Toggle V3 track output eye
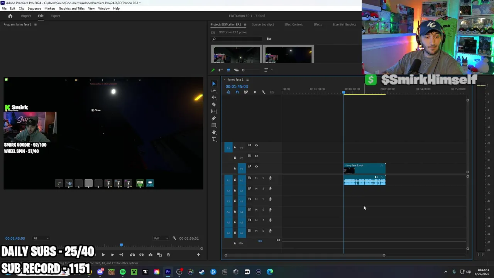This screenshot has width=494, height=278. tap(256, 146)
